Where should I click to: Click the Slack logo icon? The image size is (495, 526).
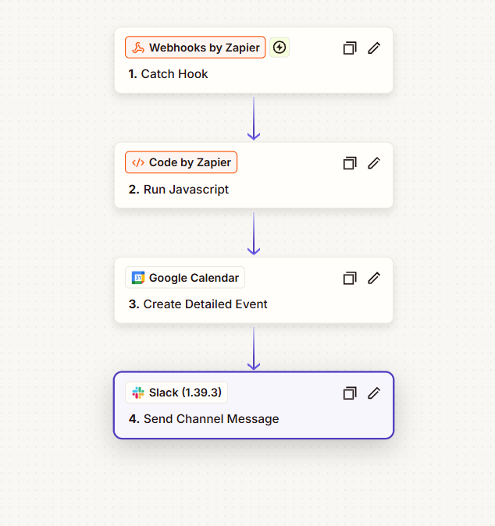[138, 393]
